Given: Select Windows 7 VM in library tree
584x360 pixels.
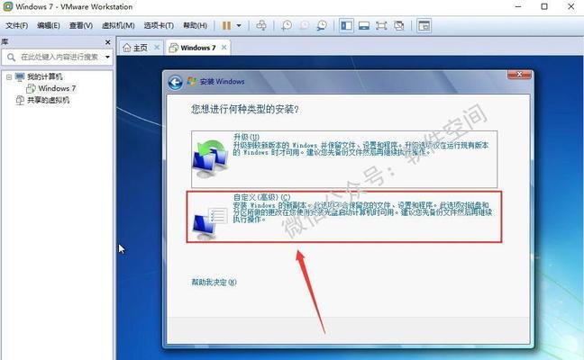Looking at the screenshot, I should pyautogui.click(x=57, y=88).
